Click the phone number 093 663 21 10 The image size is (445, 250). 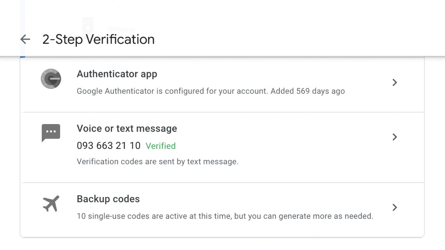point(109,146)
